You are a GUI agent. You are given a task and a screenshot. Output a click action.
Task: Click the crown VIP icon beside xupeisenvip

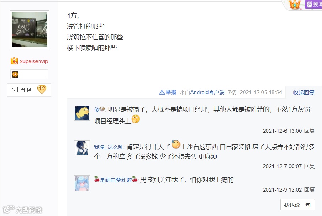[14, 61]
